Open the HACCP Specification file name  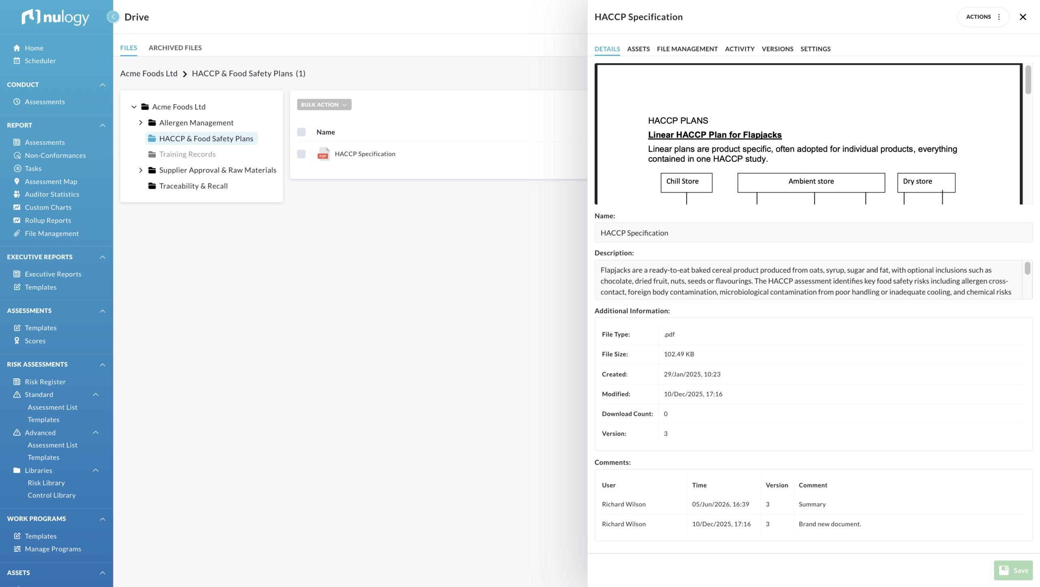click(365, 154)
